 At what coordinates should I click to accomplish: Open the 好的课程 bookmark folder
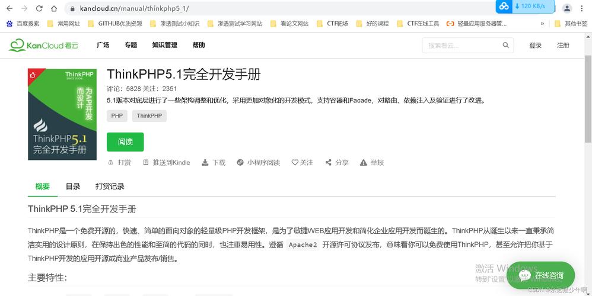tap(373, 24)
